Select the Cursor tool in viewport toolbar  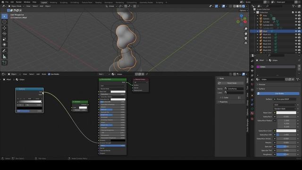point(4,22)
